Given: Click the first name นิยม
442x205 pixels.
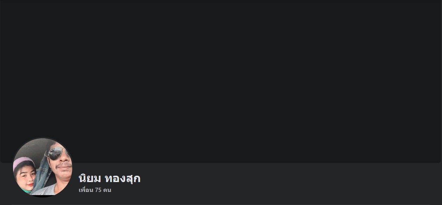Looking at the screenshot, I should (90, 179).
